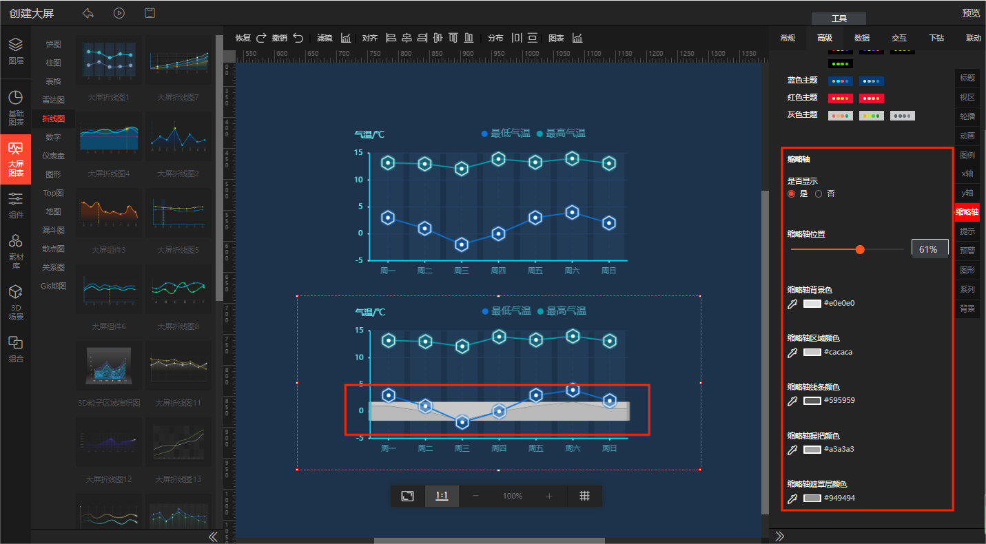This screenshot has width=986, height=544.
Task: Open the 缩略轴区域颜色 #cacaca swatch
Action: point(812,352)
